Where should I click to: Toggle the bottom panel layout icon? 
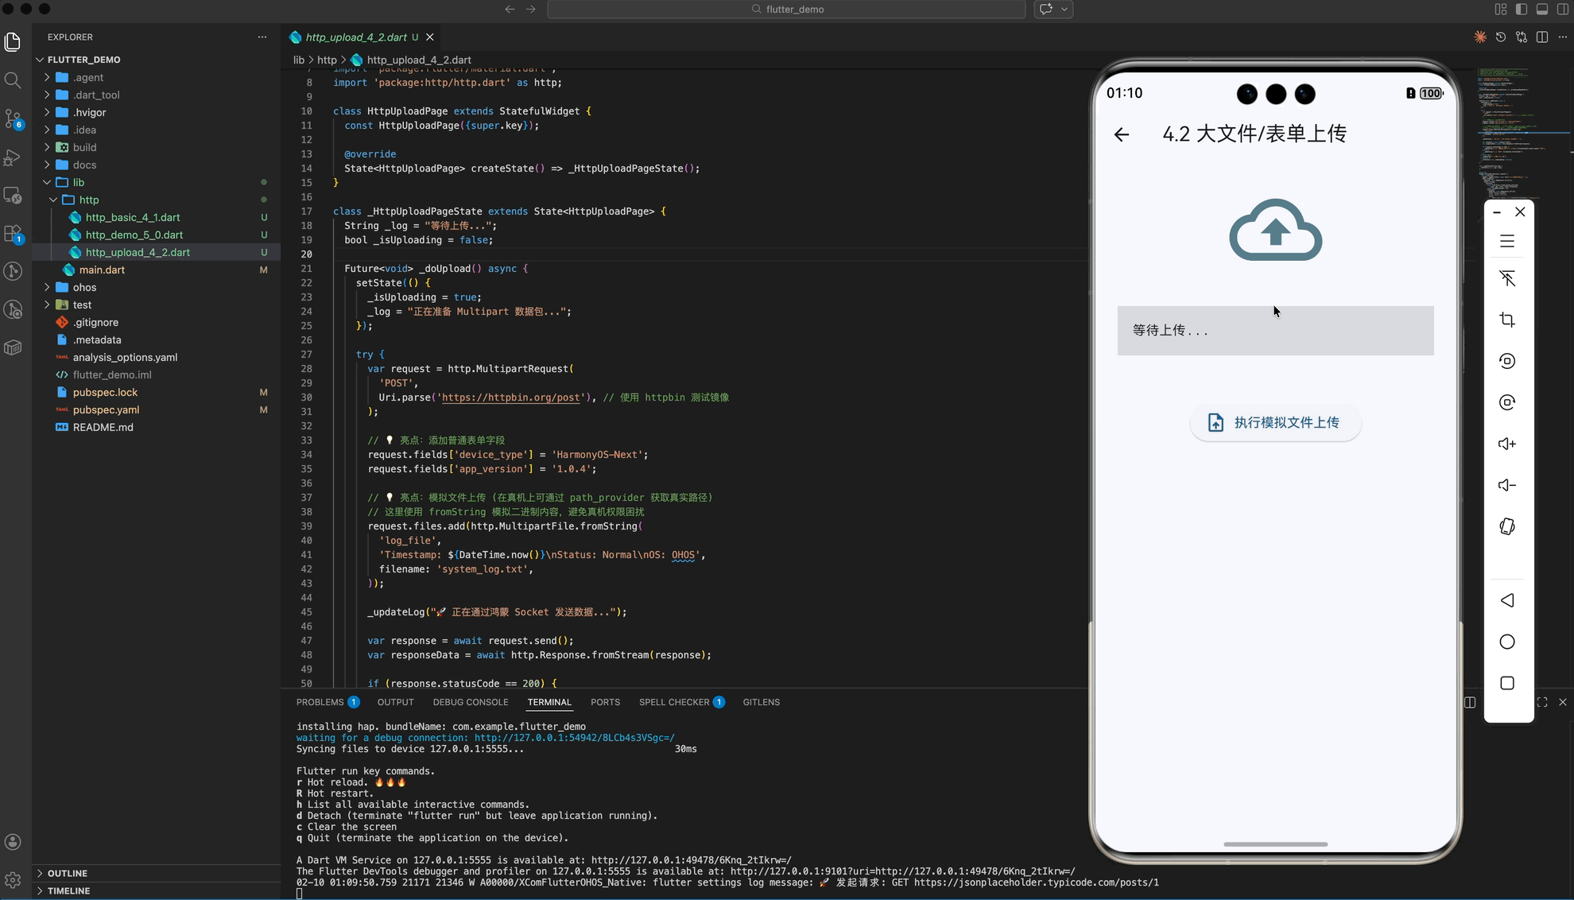1542,10
